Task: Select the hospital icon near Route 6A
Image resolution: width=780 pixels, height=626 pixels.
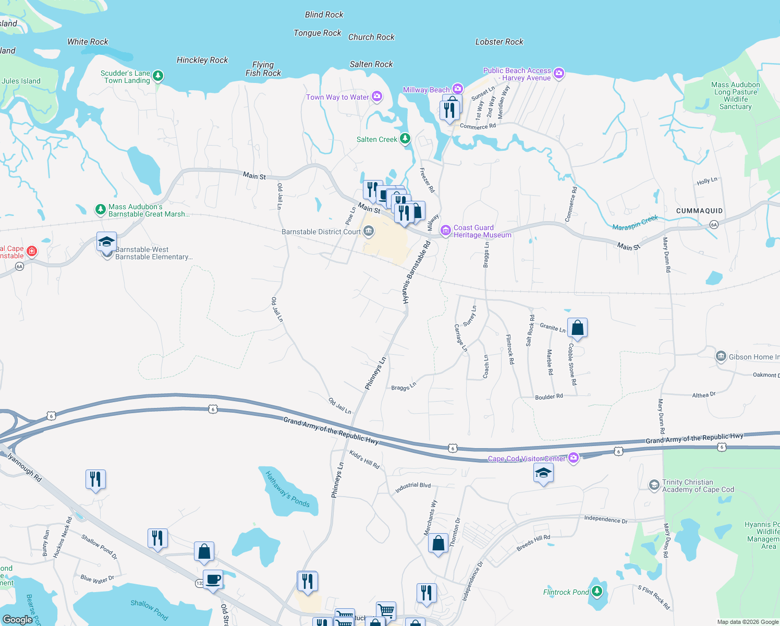Action: pyautogui.click(x=31, y=251)
